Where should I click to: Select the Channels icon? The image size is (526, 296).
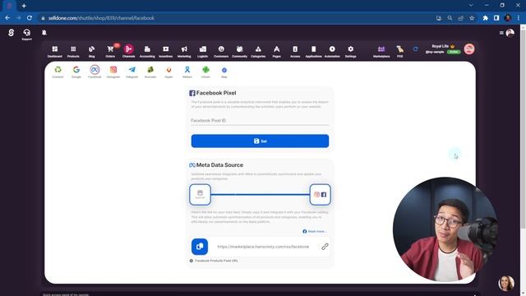pos(128,49)
